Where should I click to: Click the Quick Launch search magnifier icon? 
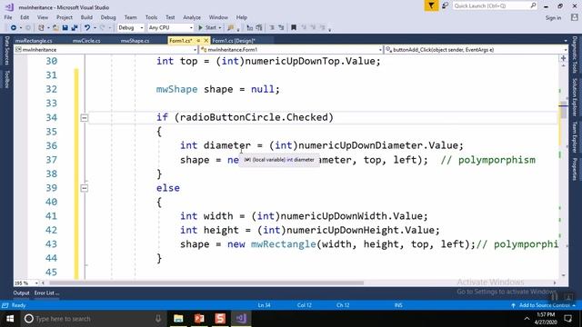(x=533, y=5)
